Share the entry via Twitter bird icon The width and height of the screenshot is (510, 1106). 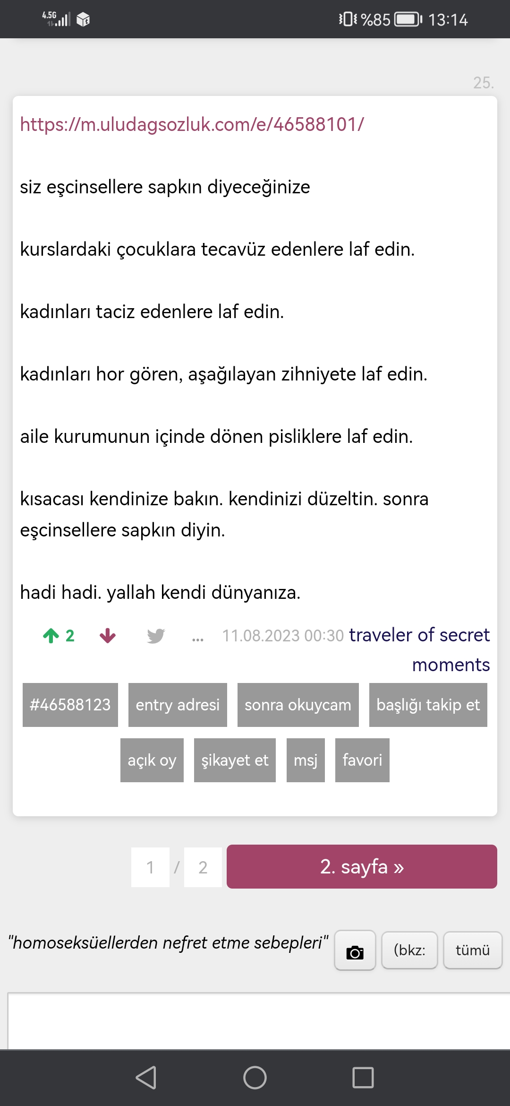pos(156,636)
